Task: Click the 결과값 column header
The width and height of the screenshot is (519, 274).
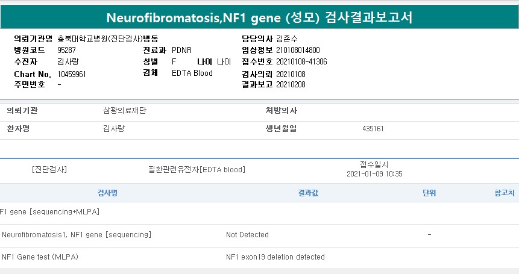Action: pos(308,193)
